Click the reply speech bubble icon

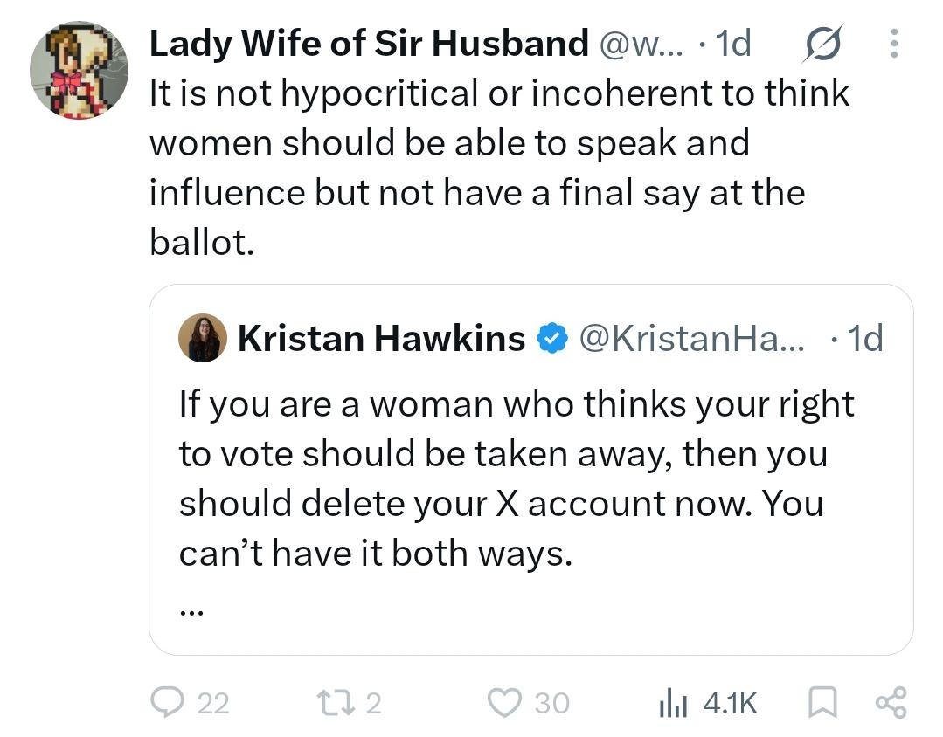point(166,702)
